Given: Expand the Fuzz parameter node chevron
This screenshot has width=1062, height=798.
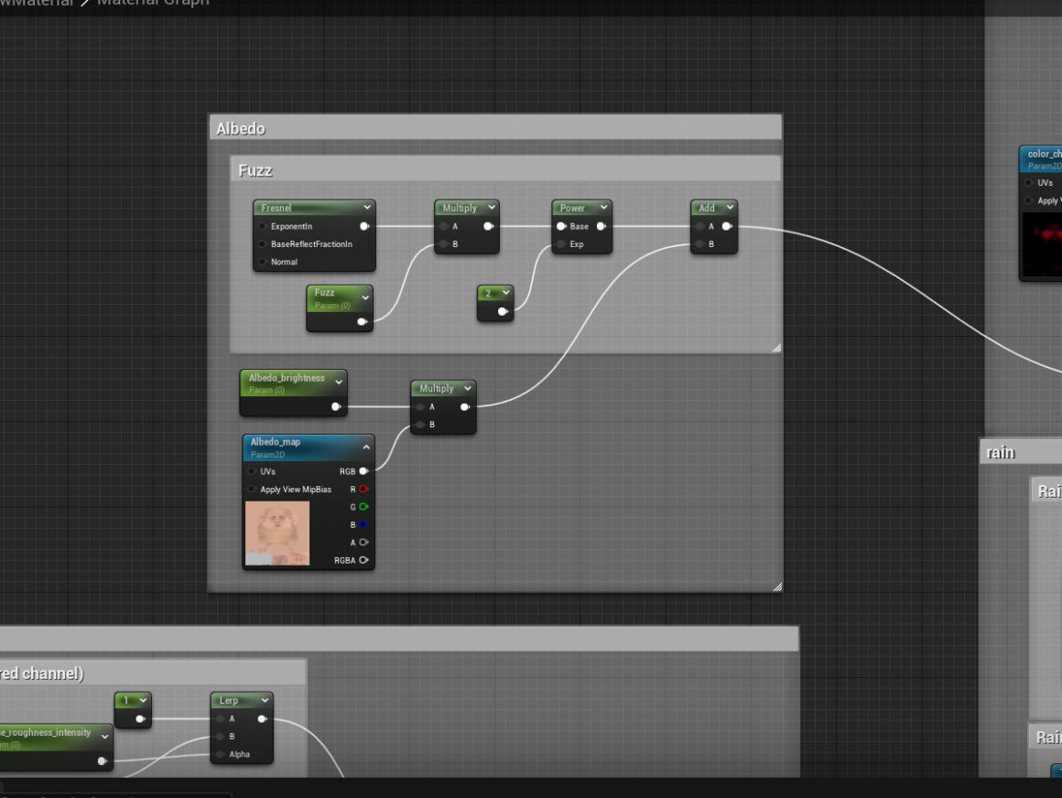Looking at the screenshot, I should 365,297.
